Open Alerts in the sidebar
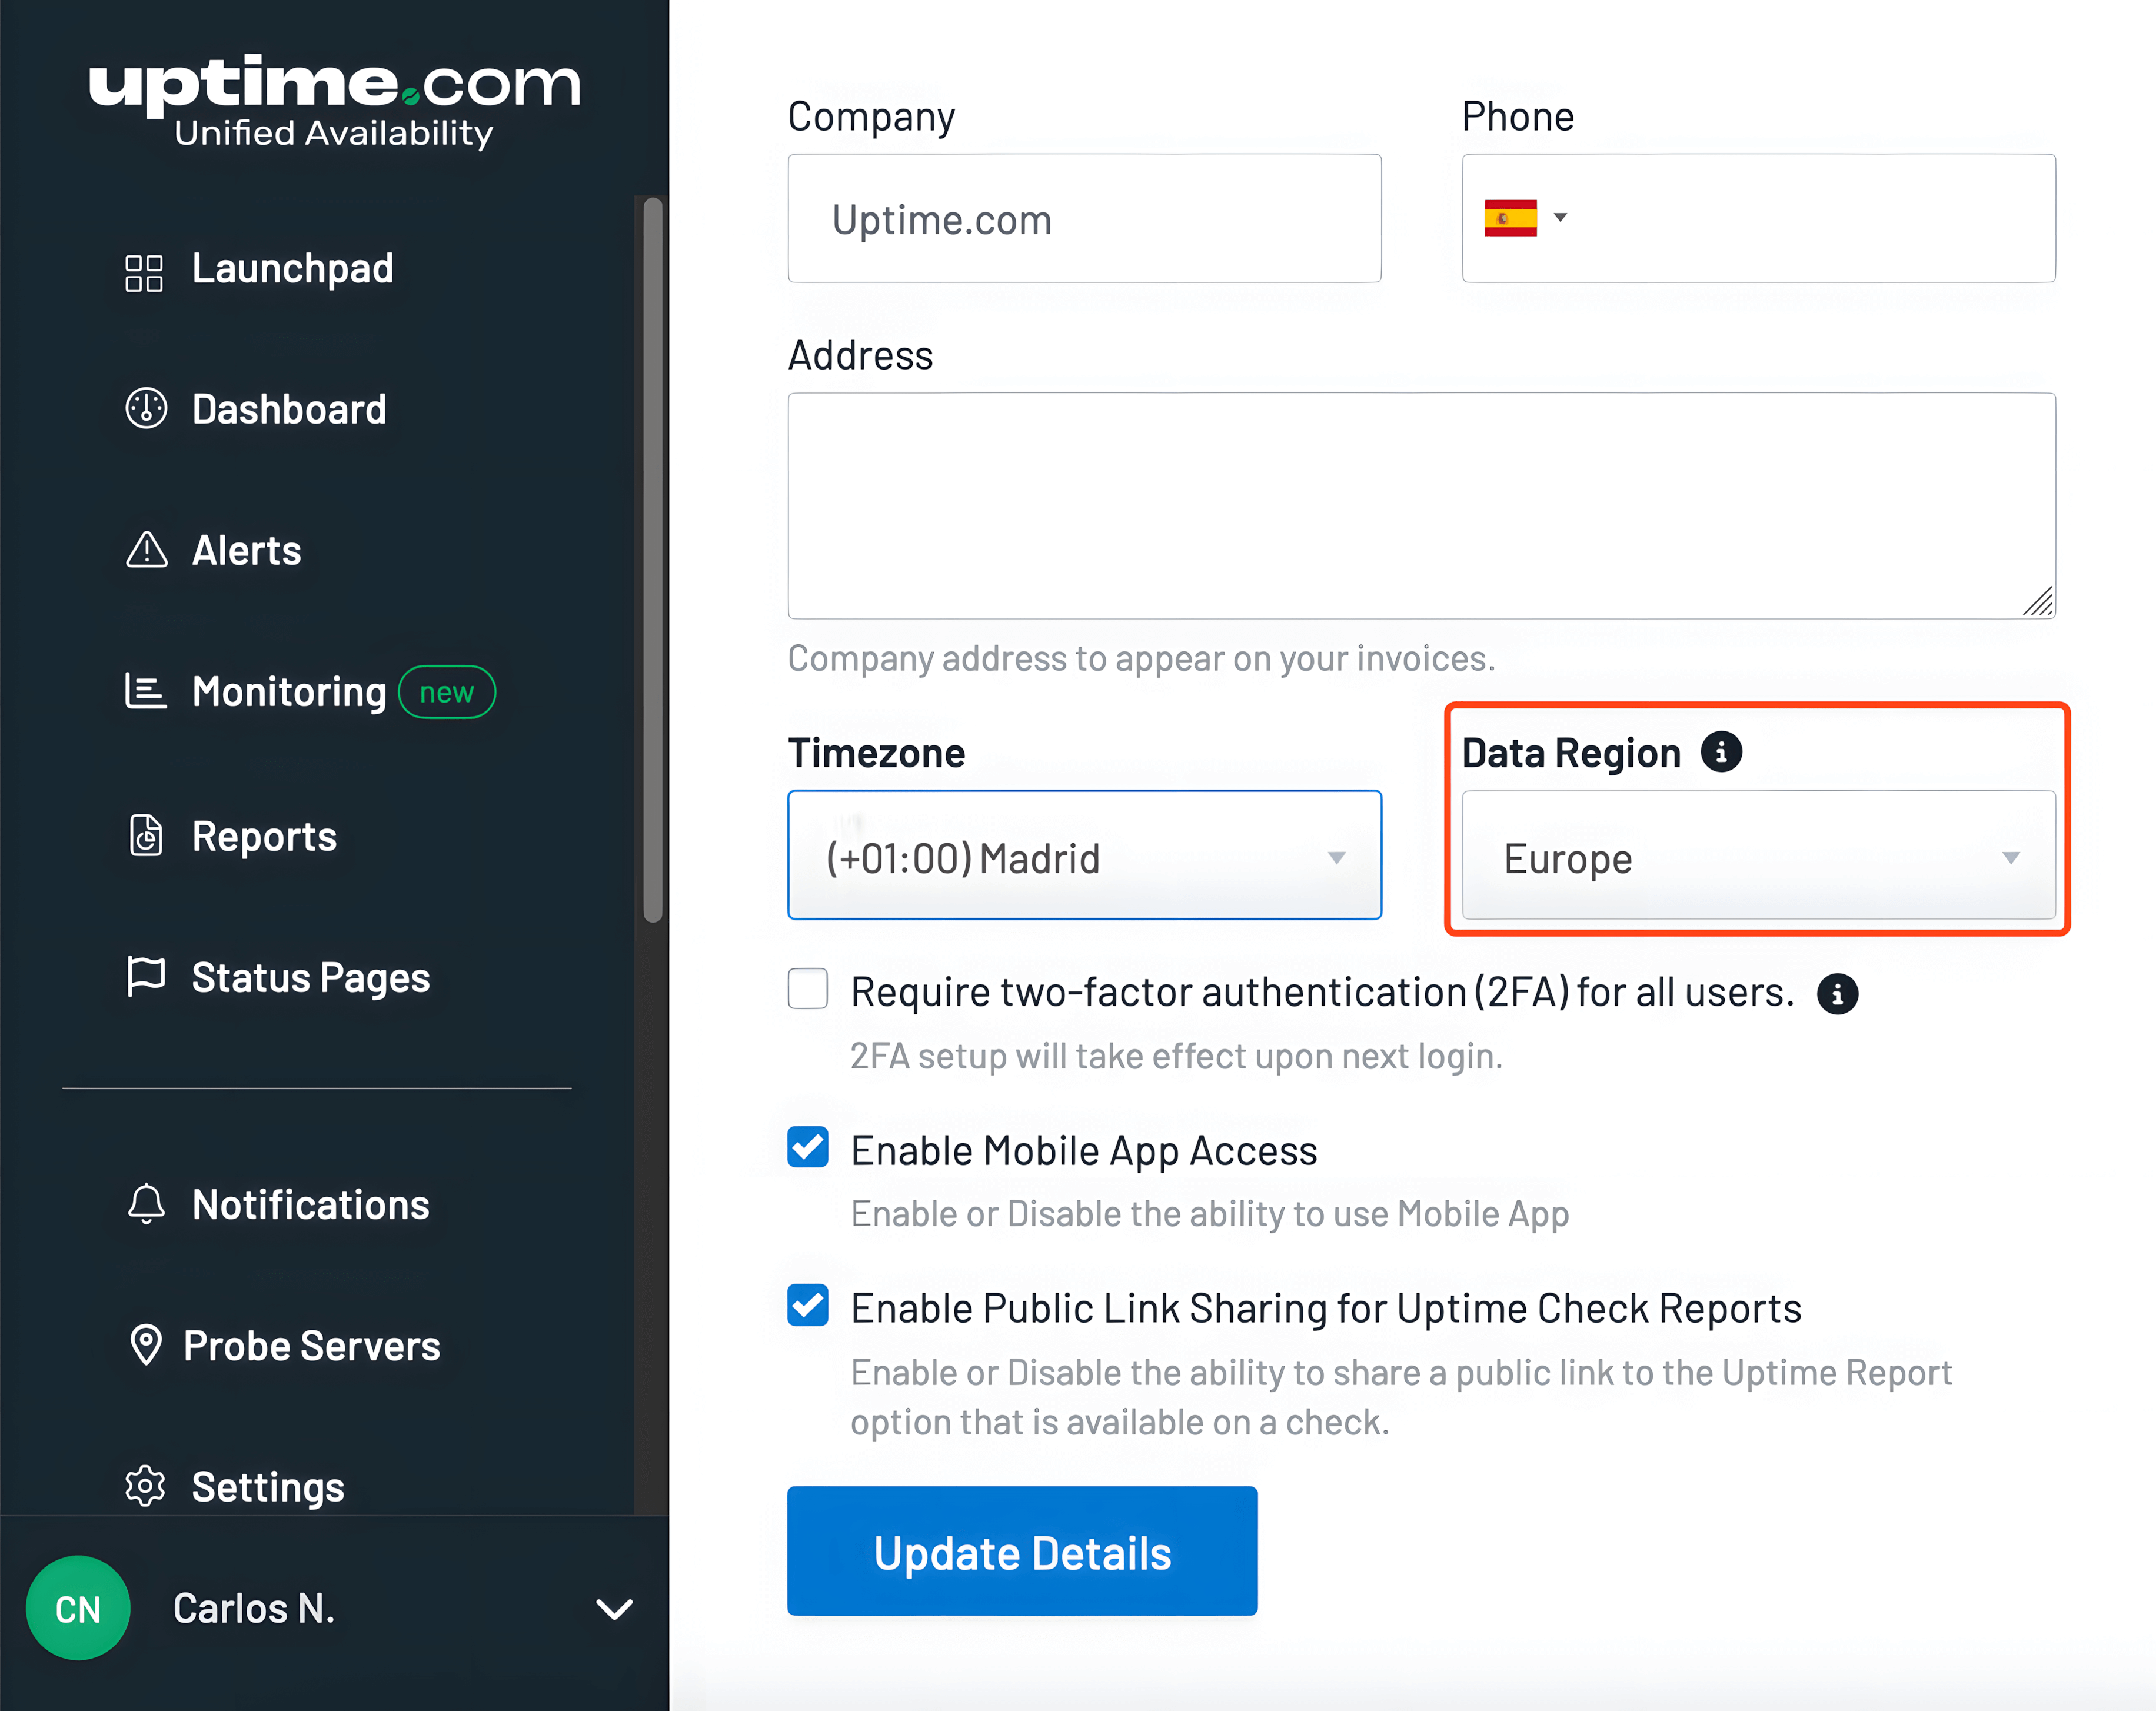2156x1711 pixels. click(x=247, y=550)
